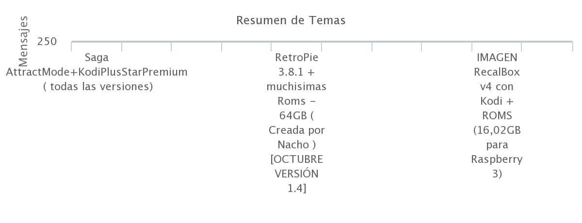The width and height of the screenshot is (582, 223).
Task: Click the 'VERSIÓN' label line
Action: (x=296, y=174)
